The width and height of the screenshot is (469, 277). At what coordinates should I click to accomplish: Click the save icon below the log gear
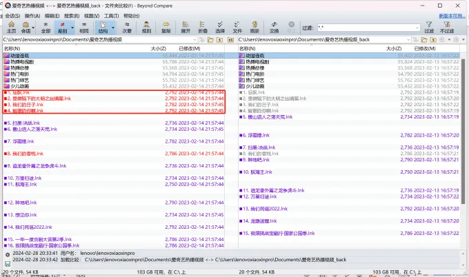click(x=8, y=264)
